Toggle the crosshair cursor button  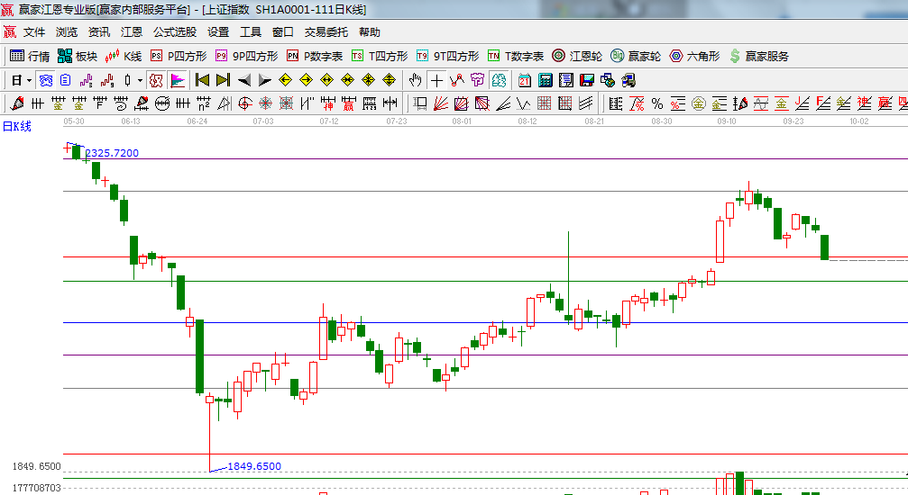pyautogui.click(x=436, y=80)
